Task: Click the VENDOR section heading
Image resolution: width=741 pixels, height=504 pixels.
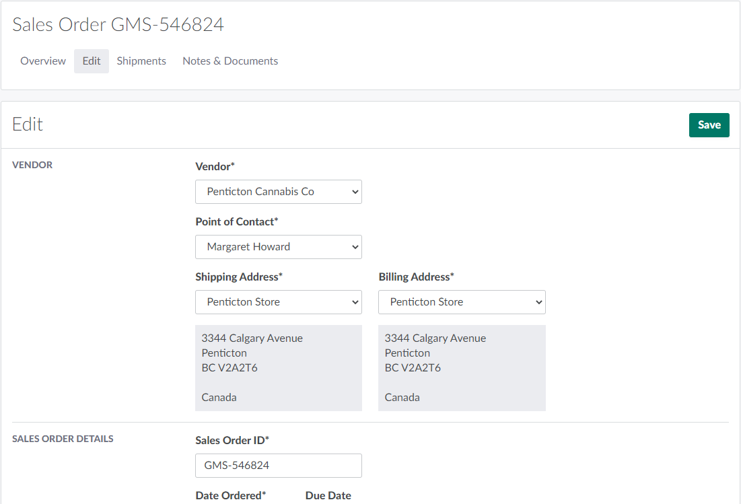Action: pos(32,165)
